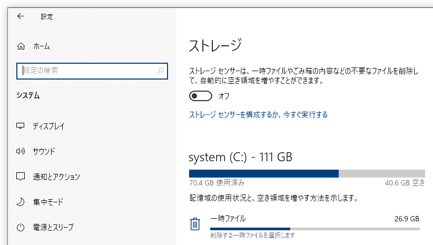Go to ホーム settings page
Image resolution: width=433 pixels, height=245 pixels.
(x=42, y=46)
